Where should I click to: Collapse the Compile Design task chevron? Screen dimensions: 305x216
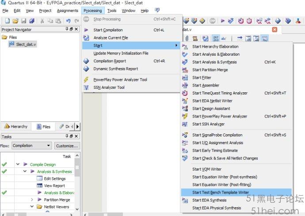tap(18, 164)
